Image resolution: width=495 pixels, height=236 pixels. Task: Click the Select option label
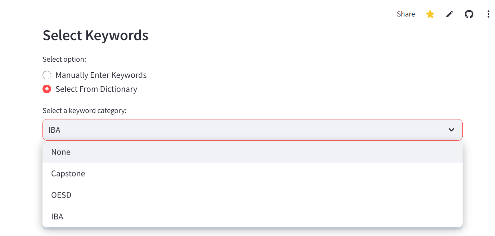[x=64, y=59]
